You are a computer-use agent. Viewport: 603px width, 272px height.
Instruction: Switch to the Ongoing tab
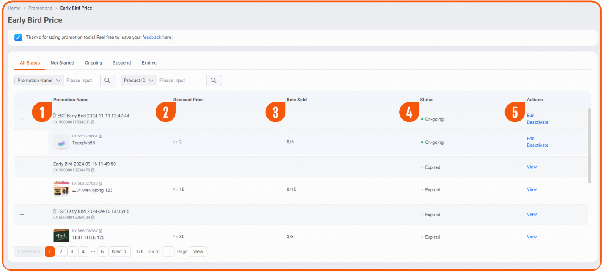click(93, 63)
